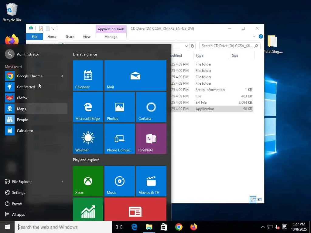Click the Chrome icon on the taskbar
311x233 pixels.
(179, 227)
